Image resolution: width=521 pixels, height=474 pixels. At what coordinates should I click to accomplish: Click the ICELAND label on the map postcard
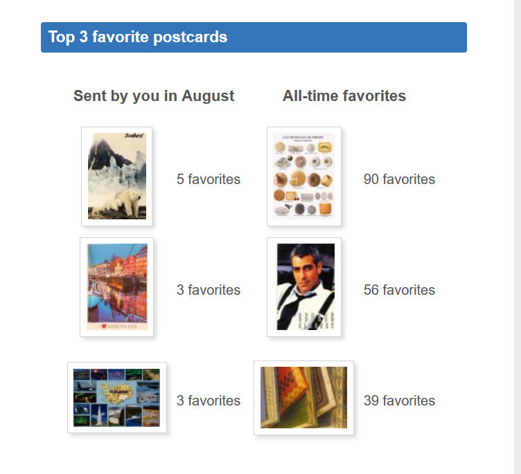(x=118, y=392)
